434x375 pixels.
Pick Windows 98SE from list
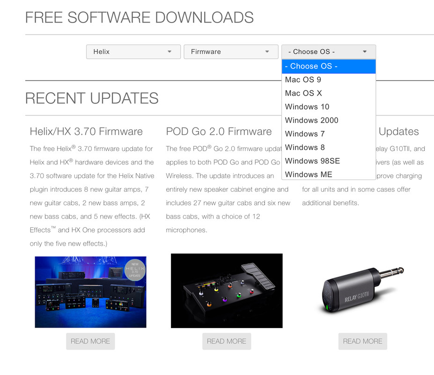point(329,161)
